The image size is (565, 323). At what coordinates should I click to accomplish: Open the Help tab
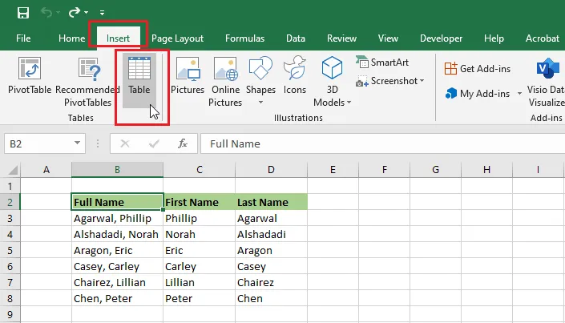(494, 38)
